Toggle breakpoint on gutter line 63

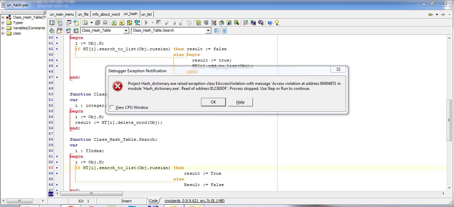click(x=57, y=168)
